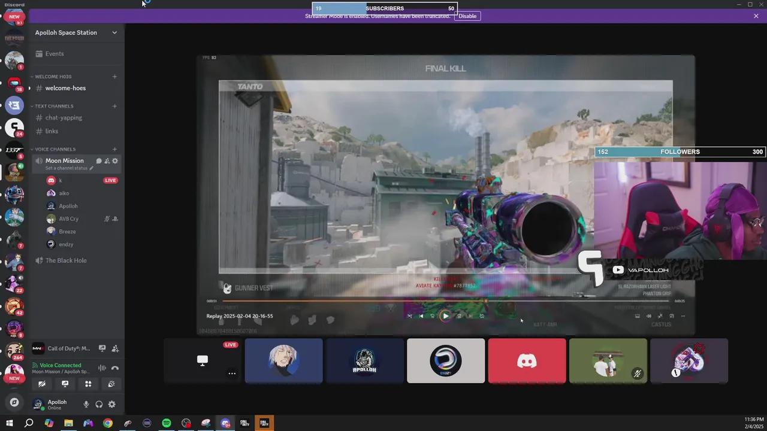Image resolution: width=767 pixels, height=431 pixels.
Task: Open the chat-yapping channel
Action: (77, 118)
